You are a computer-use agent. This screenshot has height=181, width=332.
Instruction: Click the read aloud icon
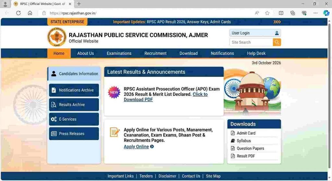click(x=257, y=13)
